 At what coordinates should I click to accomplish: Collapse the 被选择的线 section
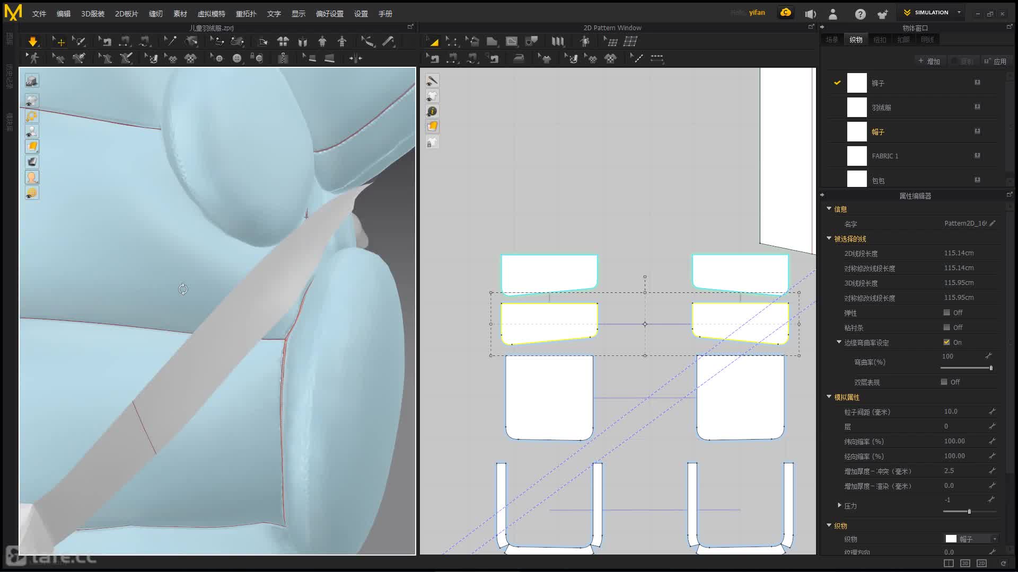point(829,238)
